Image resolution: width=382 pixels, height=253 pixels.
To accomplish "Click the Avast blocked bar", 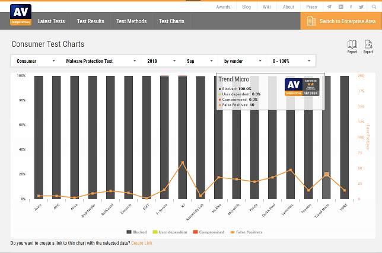I will [x=39, y=137].
